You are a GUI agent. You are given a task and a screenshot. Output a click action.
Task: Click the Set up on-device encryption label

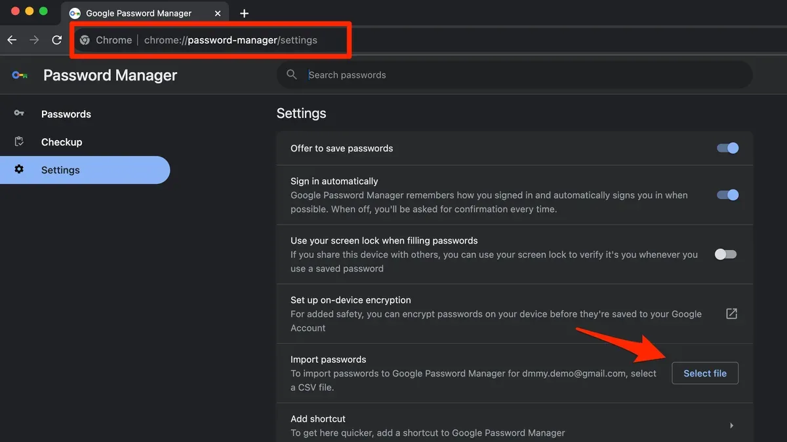pyautogui.click(x=351, y=300)
